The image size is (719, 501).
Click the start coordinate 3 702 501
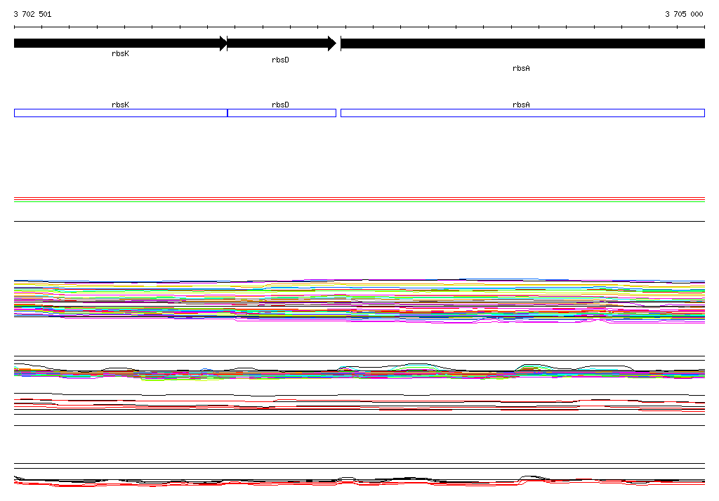coord(32,14)
